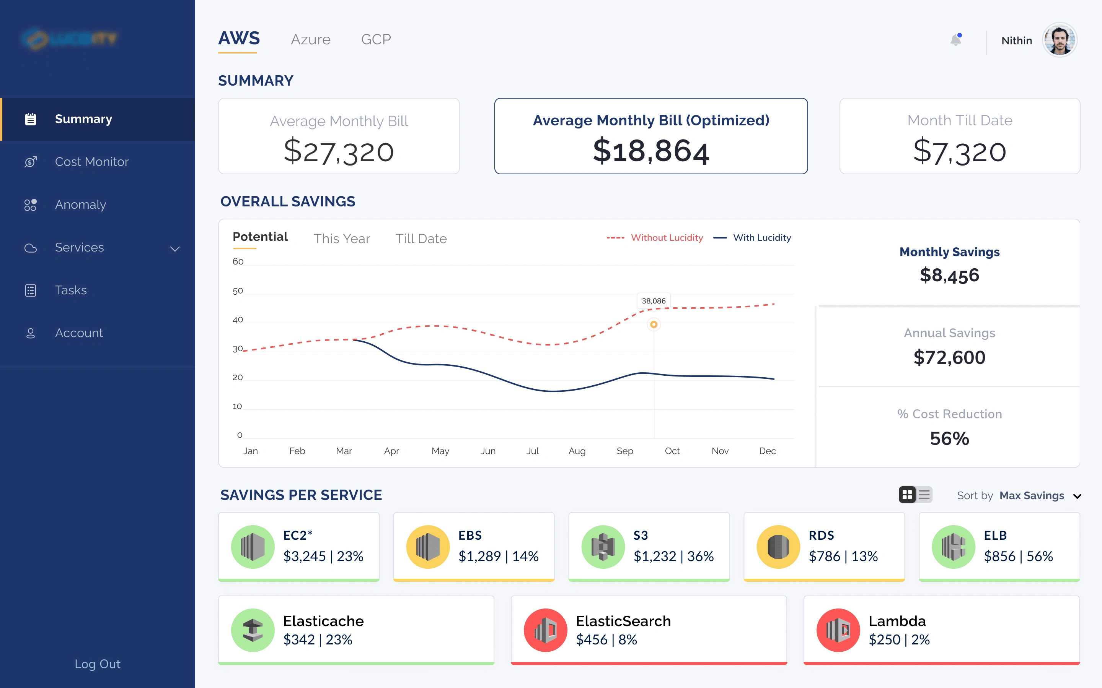This screenshot has height=688, width=1102.
Task: Click the S3 bucket service icon
Action: pos(603,547)
